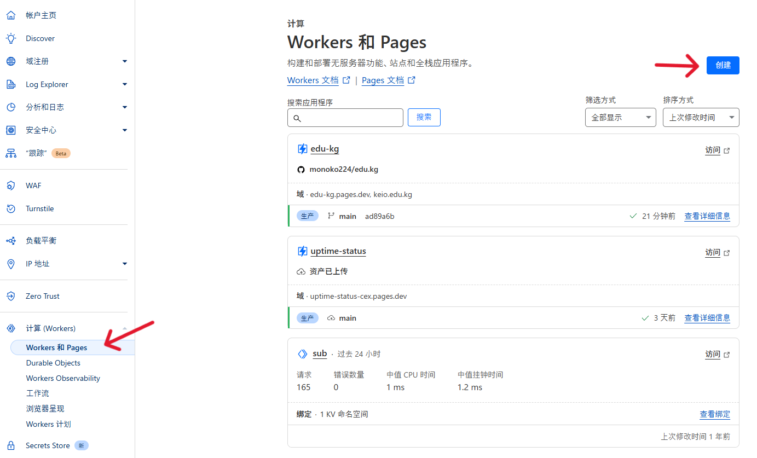The width and height of the screenshot is (757, 458).
Task: Click external icon beside uptime-status 访问
Action: 727,253
